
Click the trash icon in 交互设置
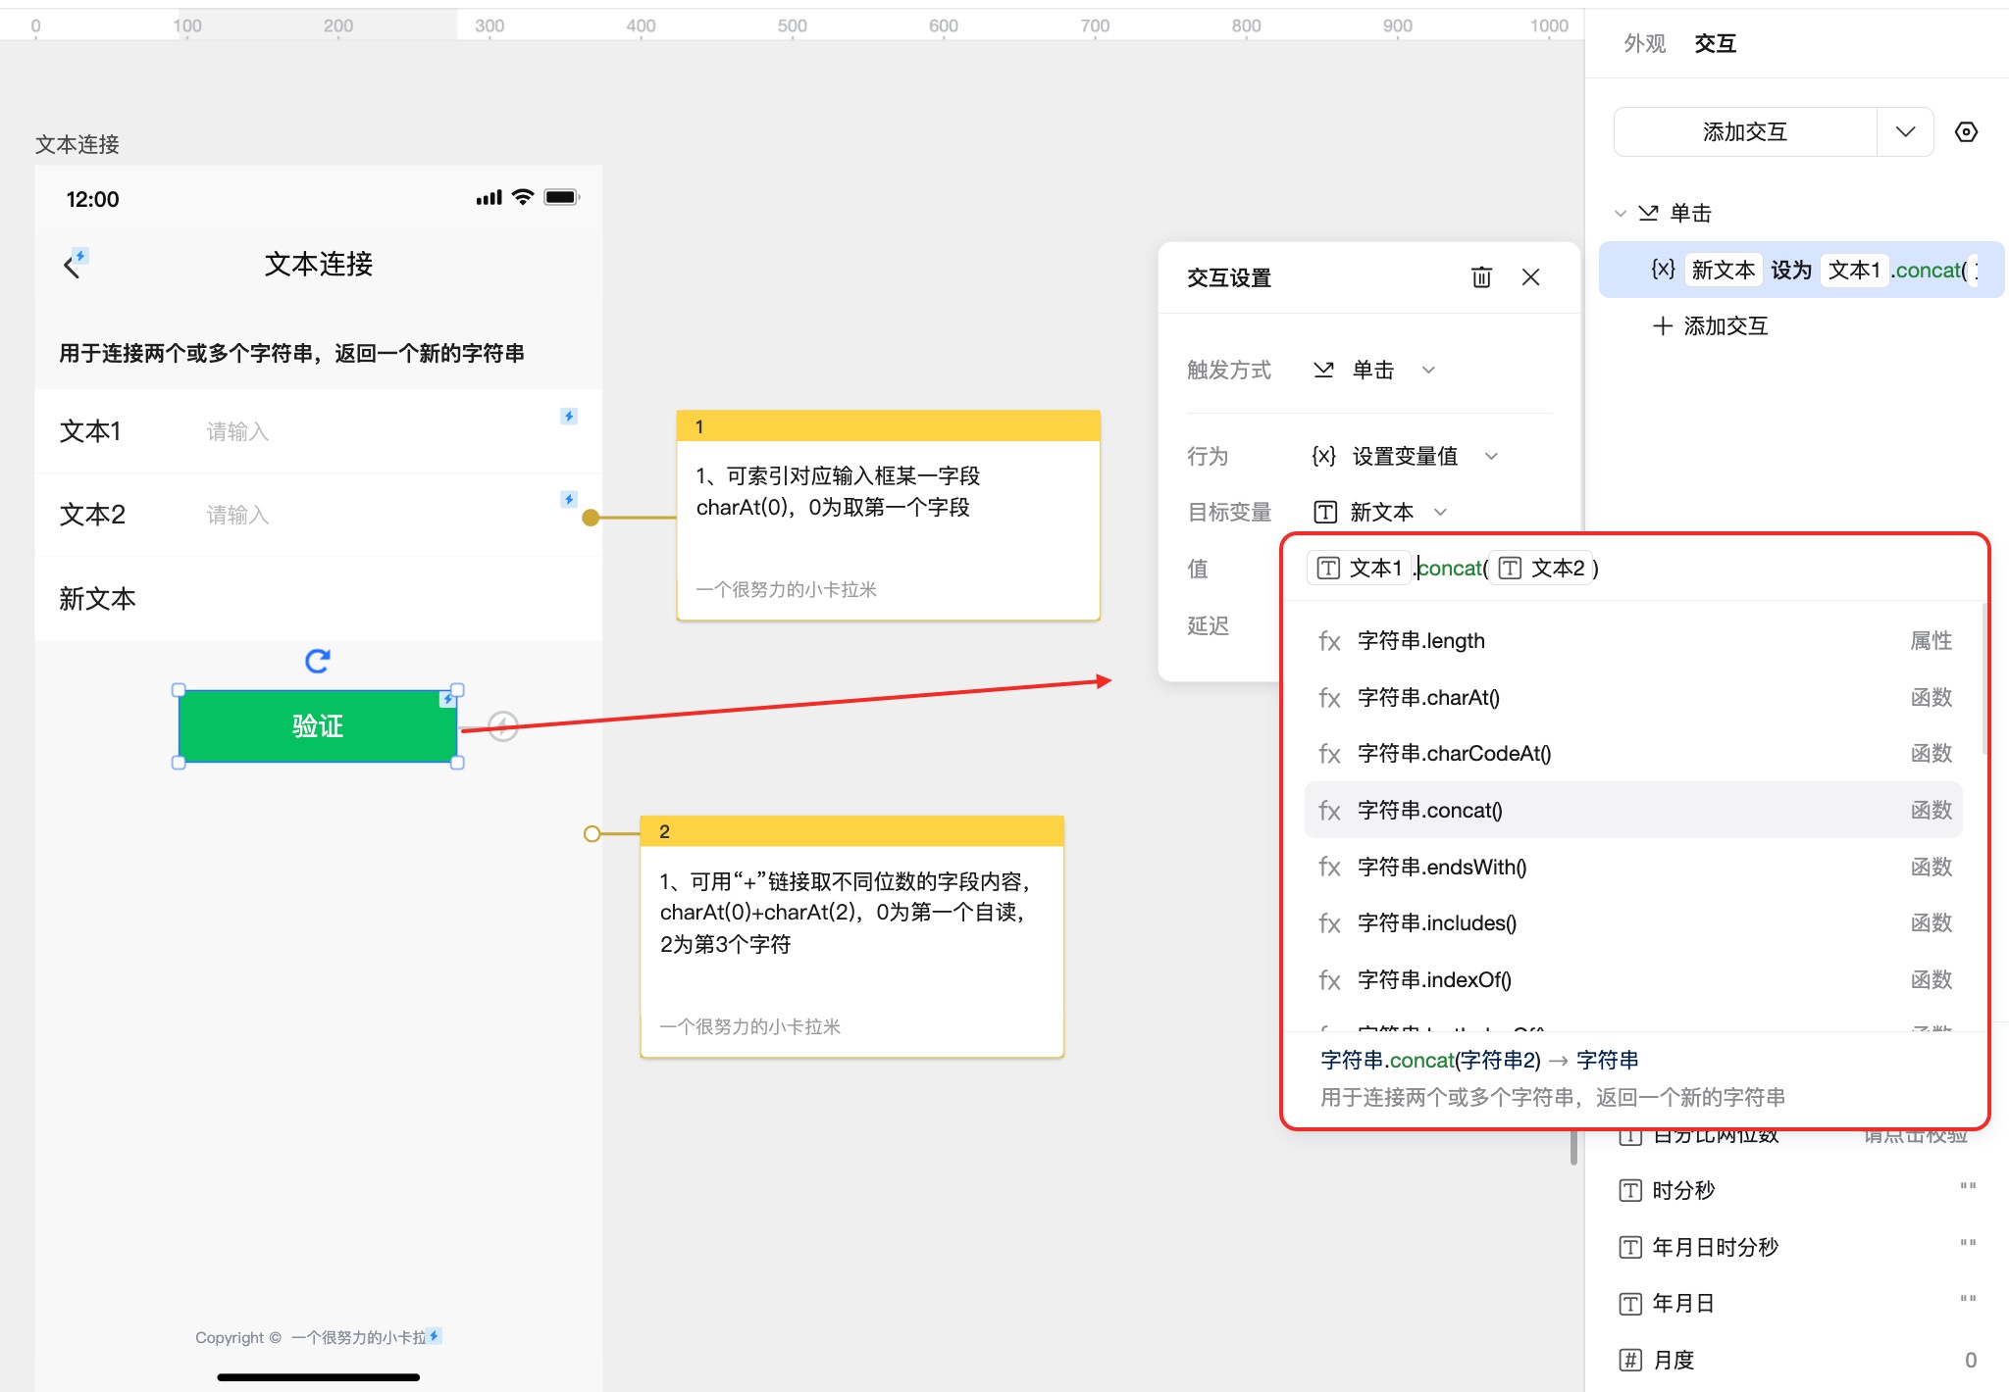coord(1481,277)
